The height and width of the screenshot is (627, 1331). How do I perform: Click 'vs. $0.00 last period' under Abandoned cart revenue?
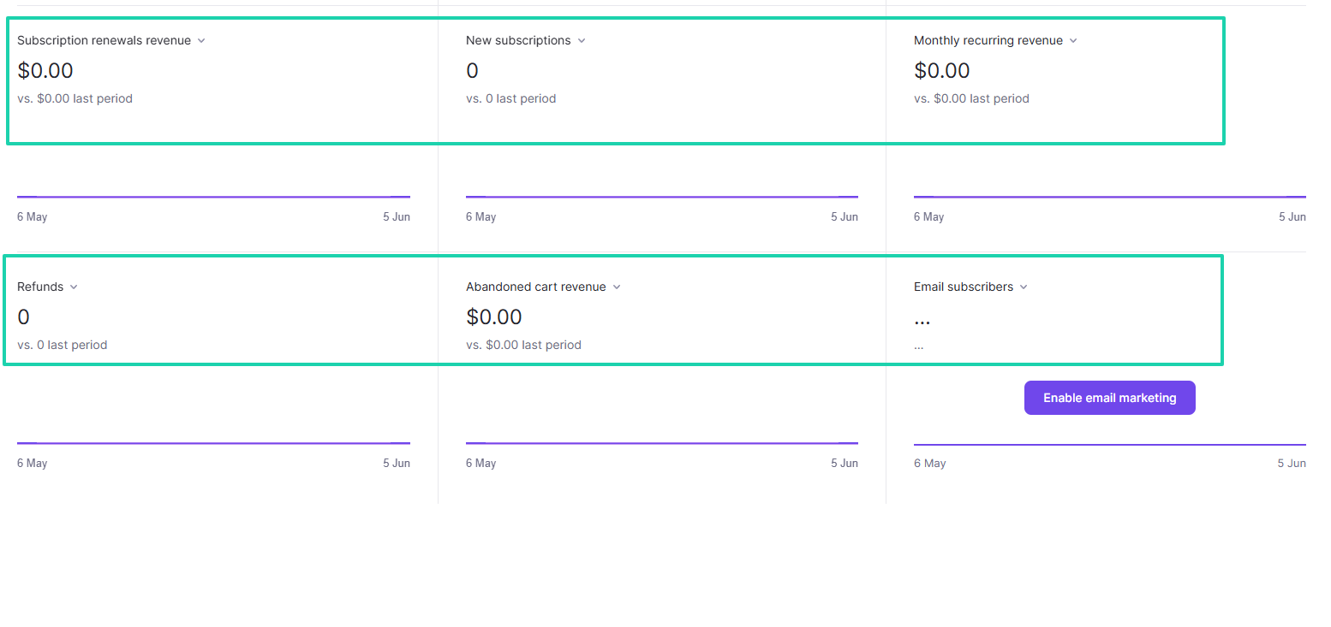pos(523,345)
